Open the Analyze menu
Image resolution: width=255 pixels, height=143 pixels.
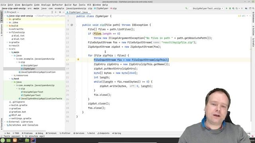pos(46,5)
